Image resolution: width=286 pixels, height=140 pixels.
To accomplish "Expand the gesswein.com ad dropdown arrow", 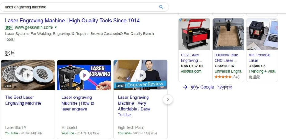I will coord(56,27).
